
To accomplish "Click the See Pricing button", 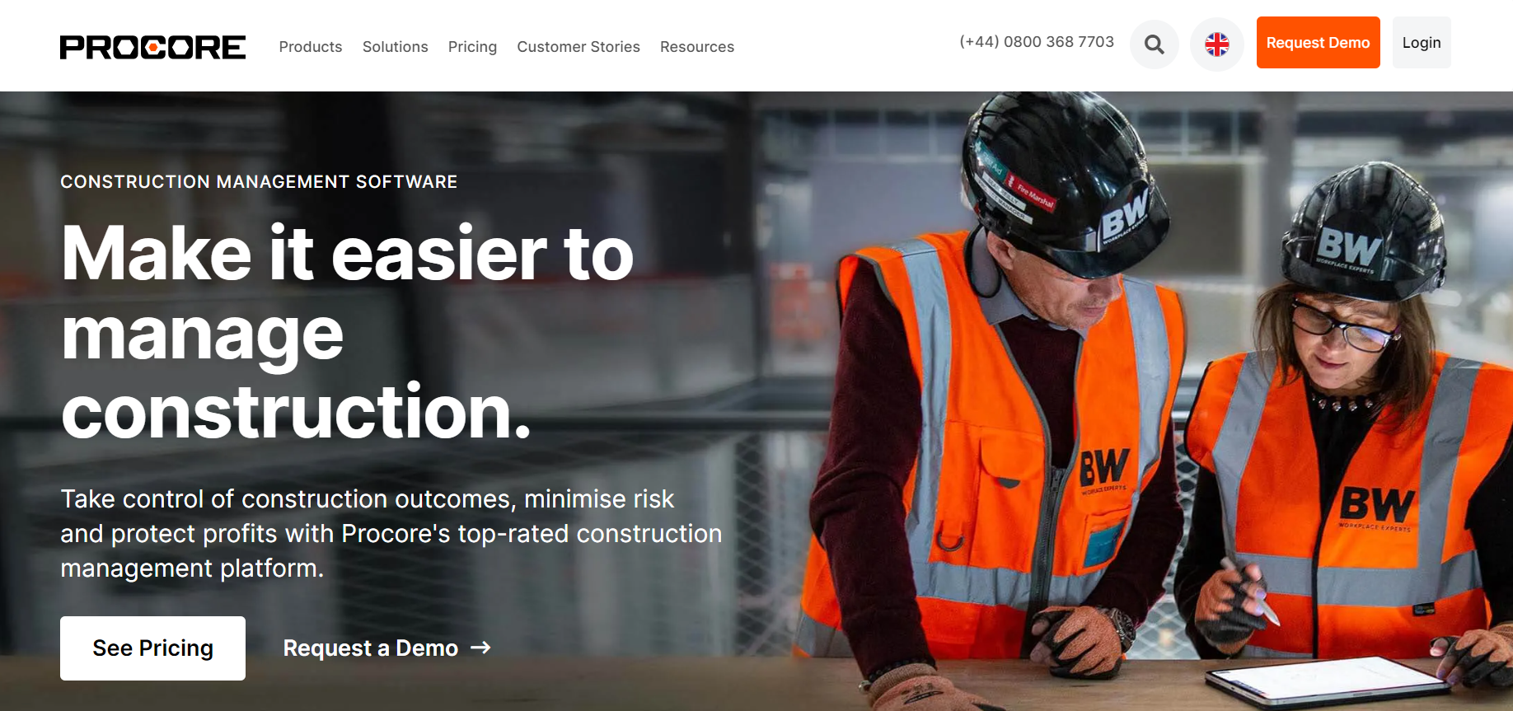I will [x=152, y=648].
